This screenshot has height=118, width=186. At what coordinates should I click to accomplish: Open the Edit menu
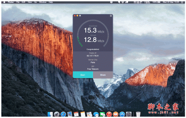coord(24,2)
